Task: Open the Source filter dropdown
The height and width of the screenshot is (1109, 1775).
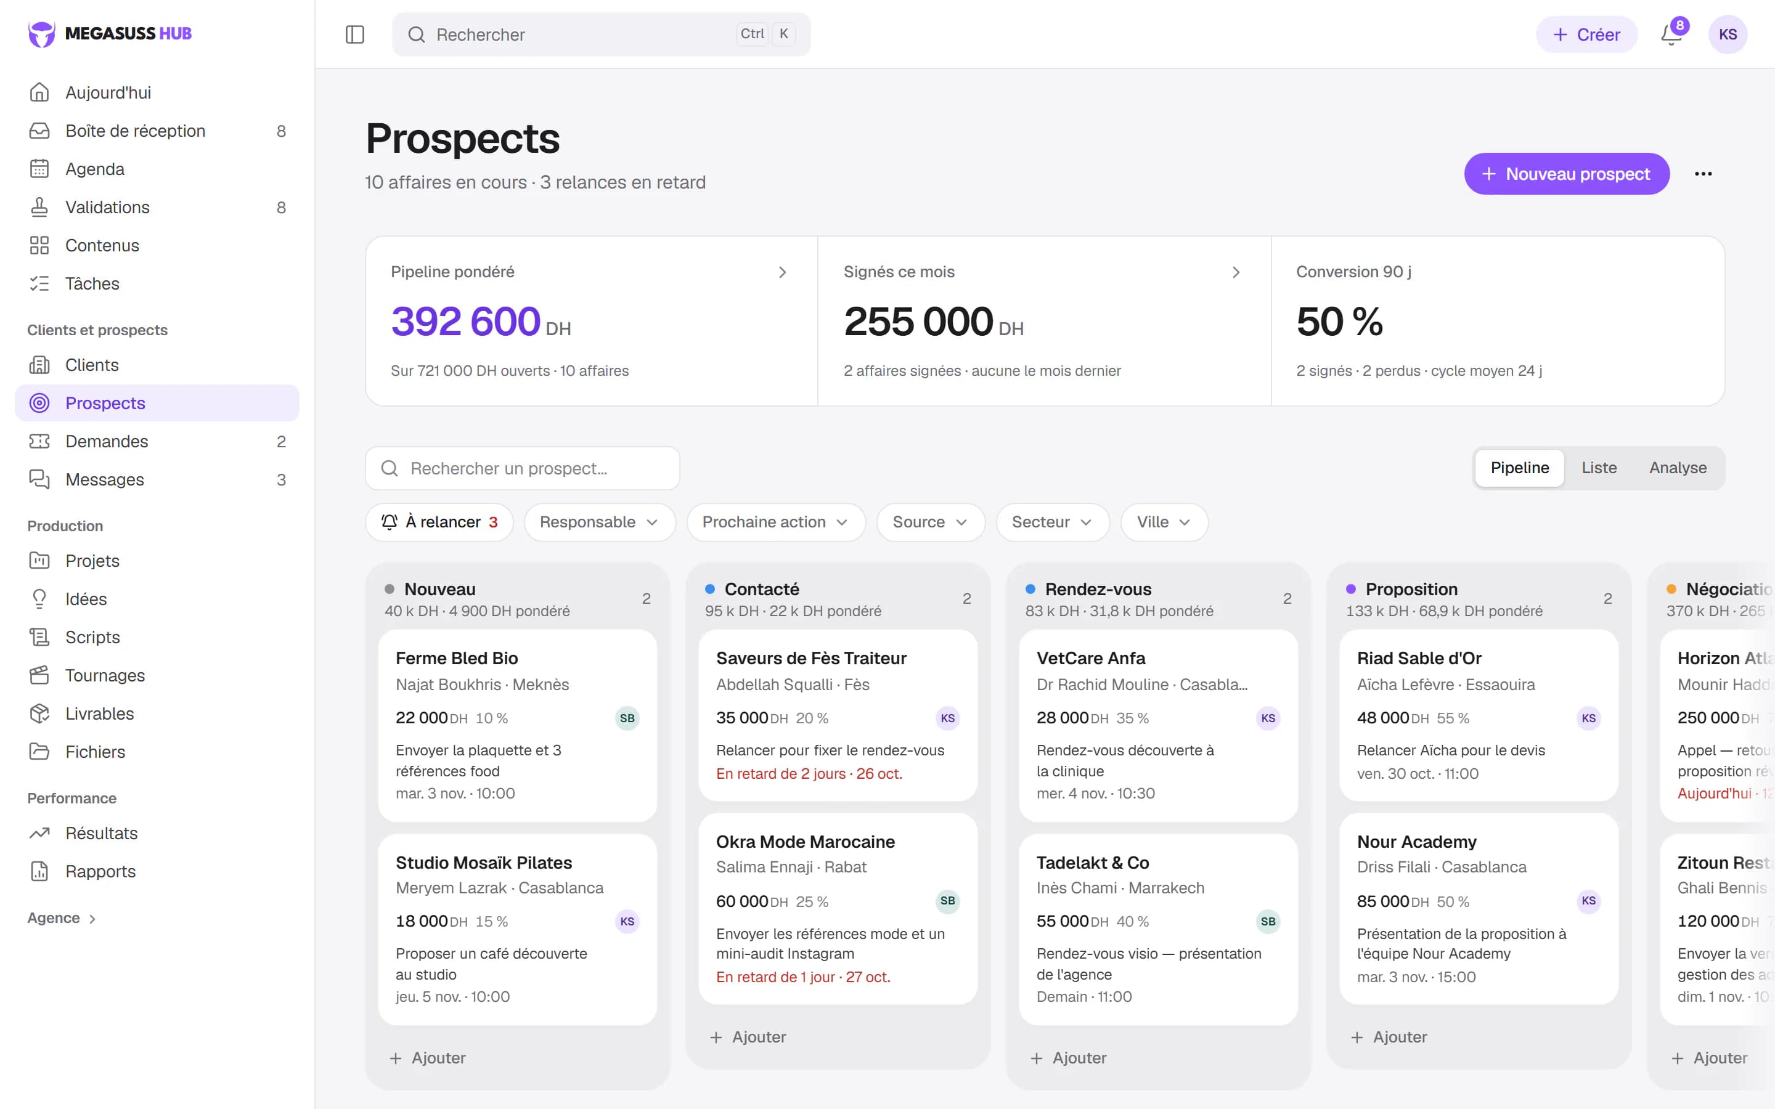Action: click(x=930, y=521)
